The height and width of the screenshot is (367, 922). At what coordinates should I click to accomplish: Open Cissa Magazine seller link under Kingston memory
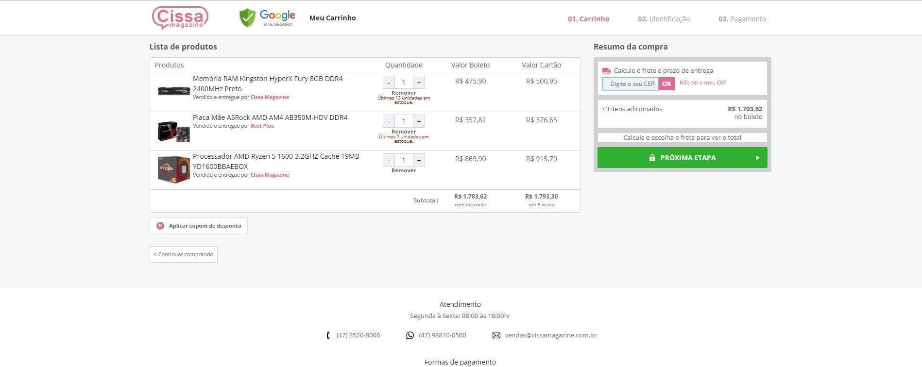point(270,97)
